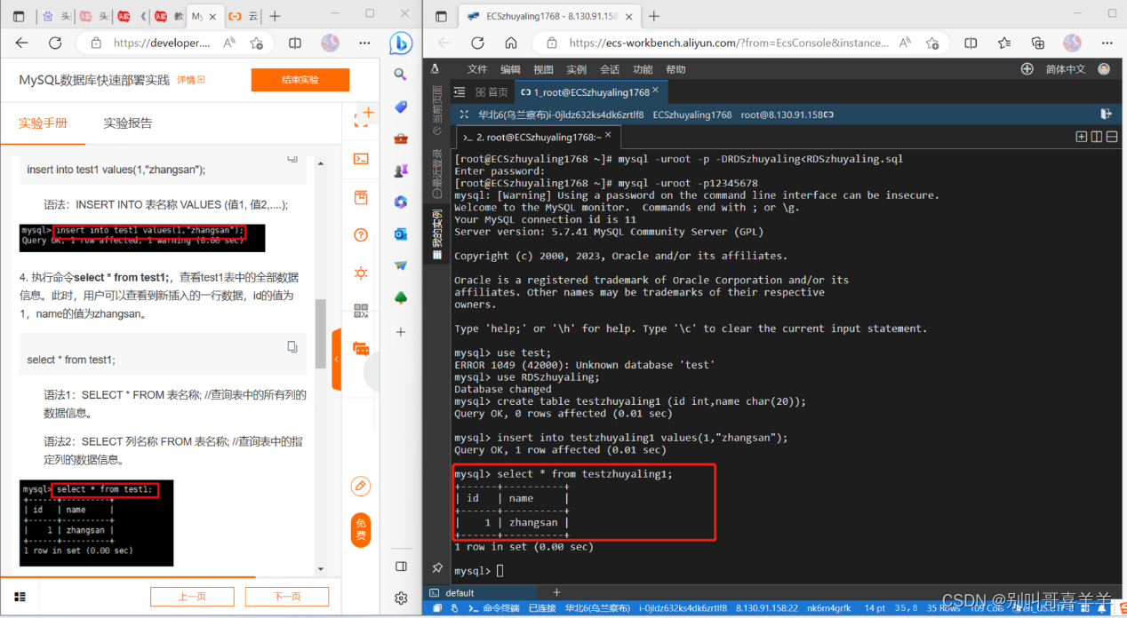The width and height of the screenshot is (1127, 618).
Task: Open the 编辑 menu
Action: coord(510,69)
